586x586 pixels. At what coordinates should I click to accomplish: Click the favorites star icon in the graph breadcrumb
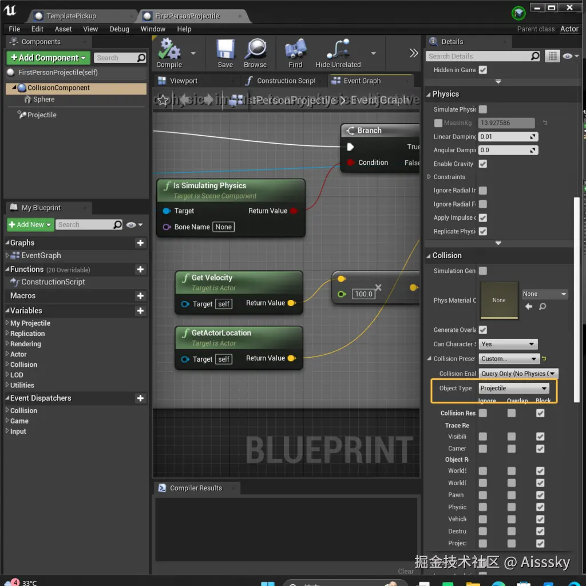click(163, 100)
